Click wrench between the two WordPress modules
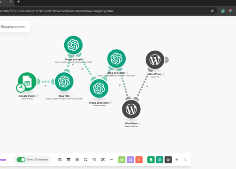Viewport: 236px width, 169px height. coord(147,86)
